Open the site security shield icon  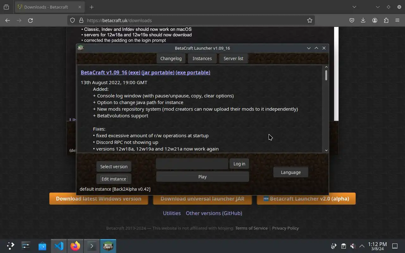tap(72, 20)
